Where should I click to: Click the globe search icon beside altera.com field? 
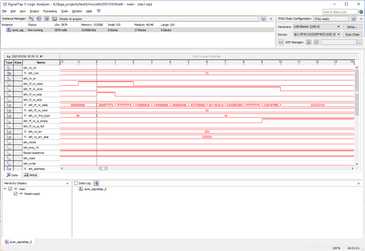pyautogui.click(x=361, y=12)
